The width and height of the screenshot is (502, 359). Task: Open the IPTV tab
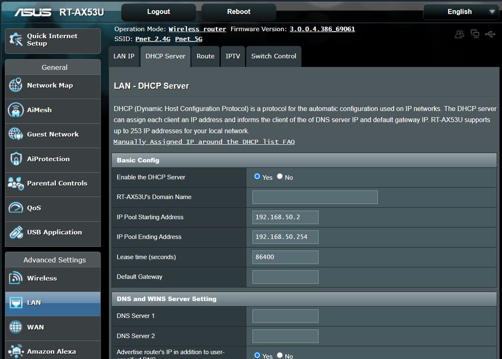(233, 56)
